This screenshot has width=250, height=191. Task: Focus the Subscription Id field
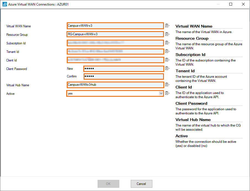[x=115, y=43]
